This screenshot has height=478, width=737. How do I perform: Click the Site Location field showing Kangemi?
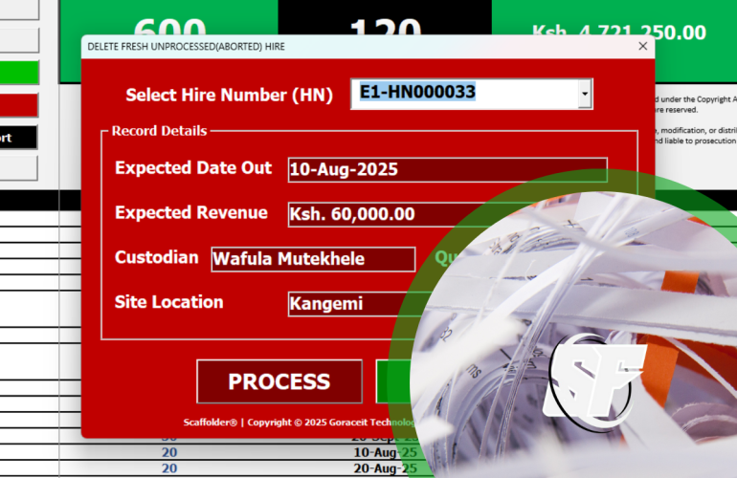click(345, 304)
